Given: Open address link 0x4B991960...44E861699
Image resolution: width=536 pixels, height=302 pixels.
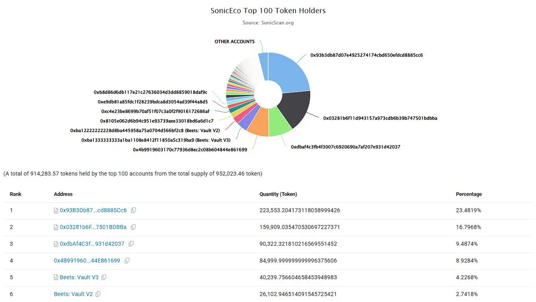Looking at the screenshot, I should (87, 260).
